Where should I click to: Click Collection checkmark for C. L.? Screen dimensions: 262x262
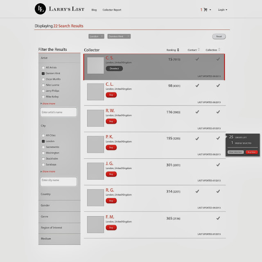point(218,86)
